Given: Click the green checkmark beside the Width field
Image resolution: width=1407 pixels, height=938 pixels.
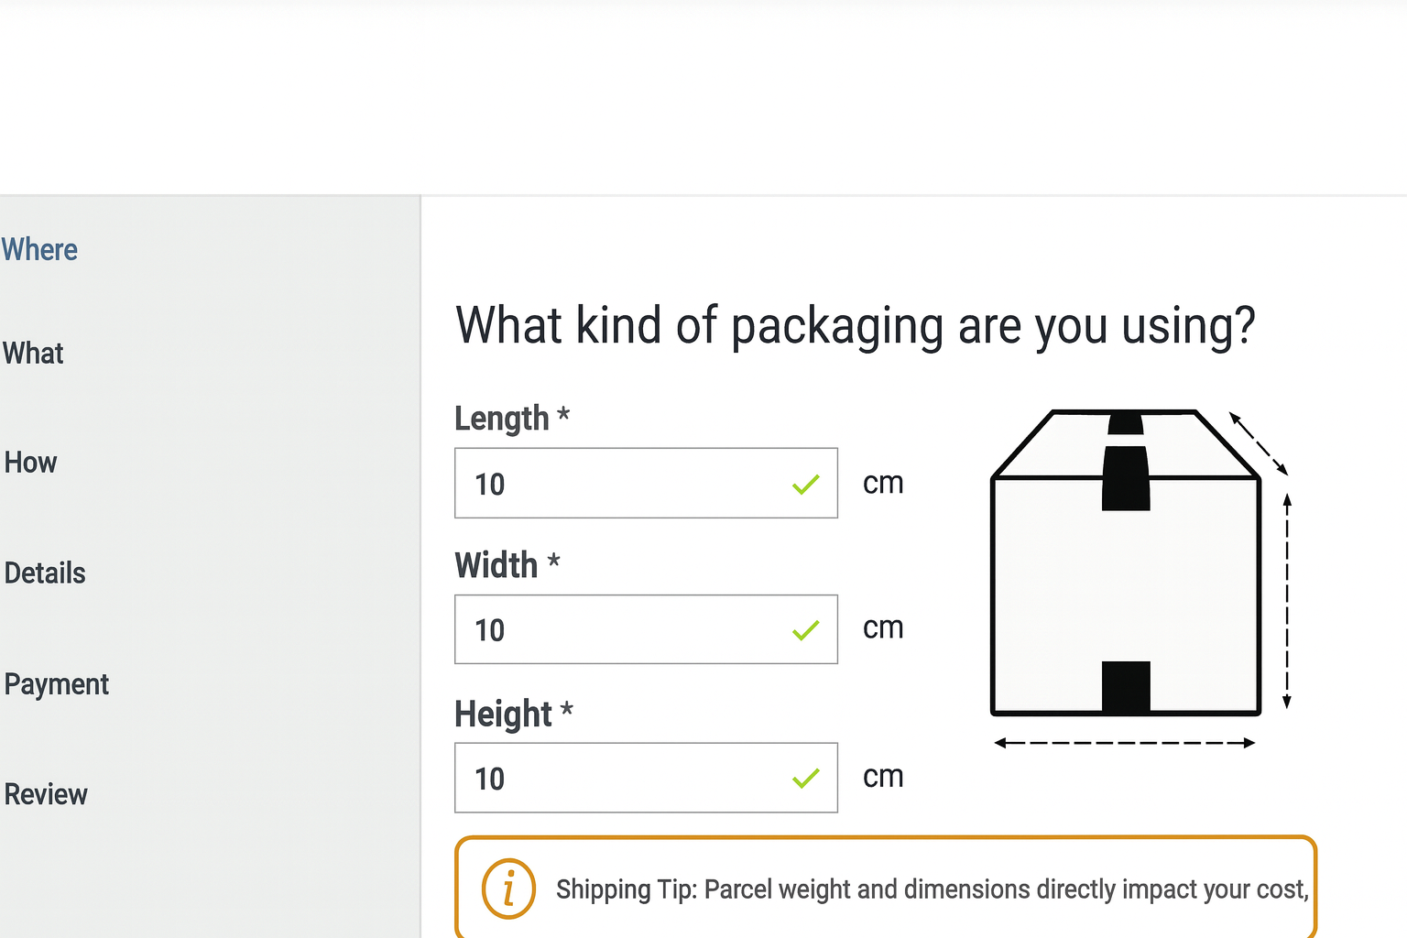Looking at the screenshot, I should pyautogui.click(x=806, y=629).
